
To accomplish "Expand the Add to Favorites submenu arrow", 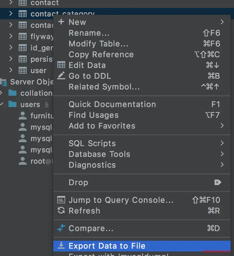I will 222,125.
